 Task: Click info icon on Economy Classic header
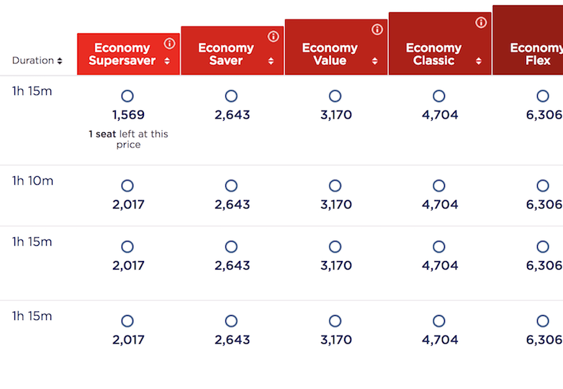click(480, 22)
